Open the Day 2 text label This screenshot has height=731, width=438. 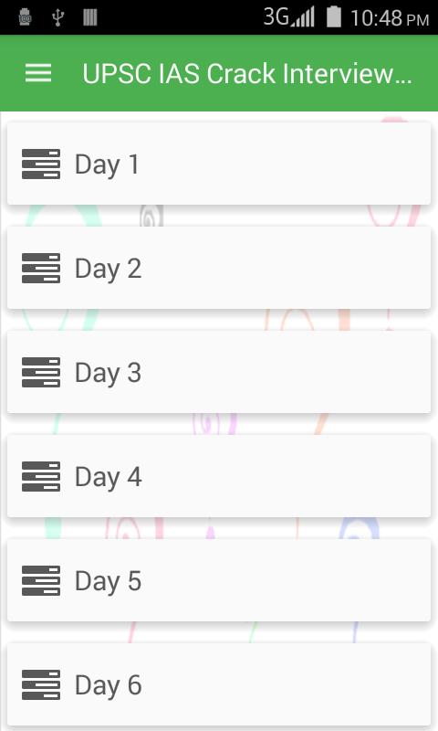[x=108, y=269]
